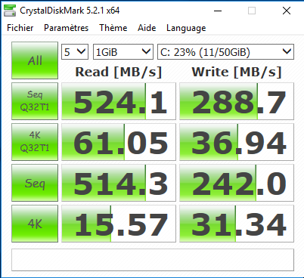The image size is (304, 278).
Task: Start the Seq Q32T1 benchmark
Action: click(x=35, y=101)
